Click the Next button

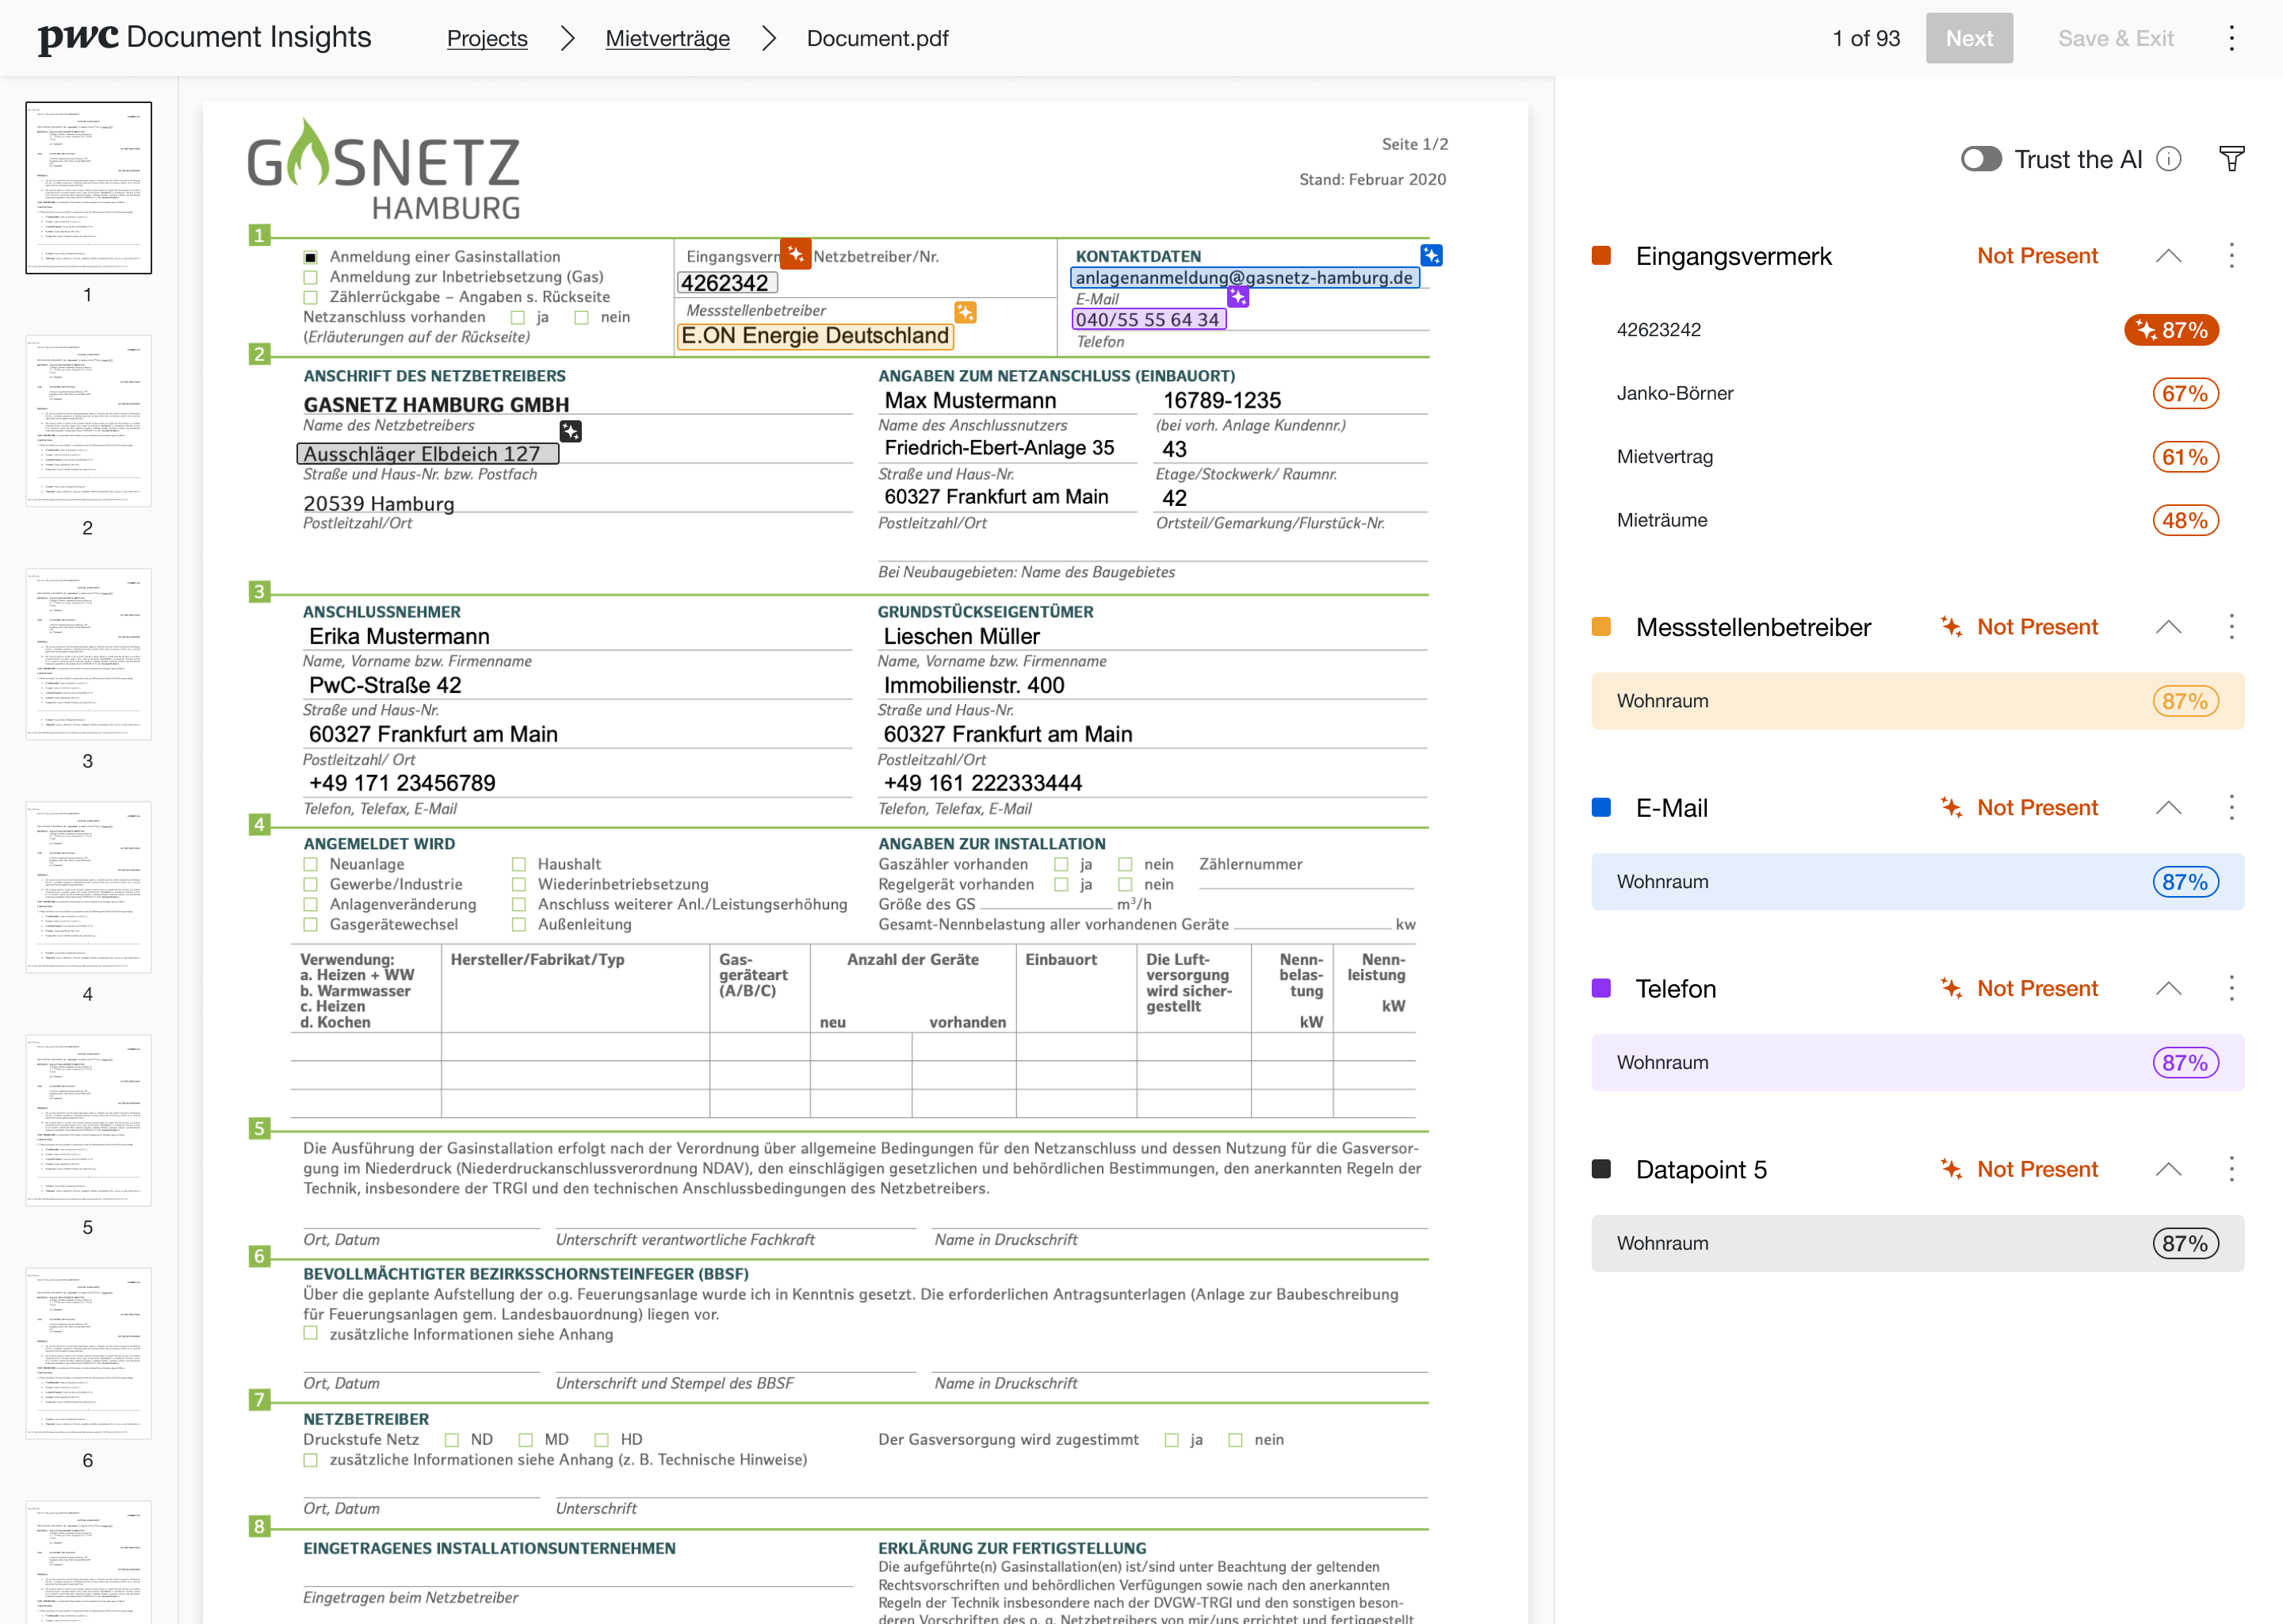[x=1969, y=38]
